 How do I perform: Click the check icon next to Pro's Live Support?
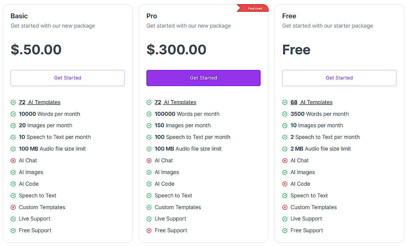pos(149,219)
